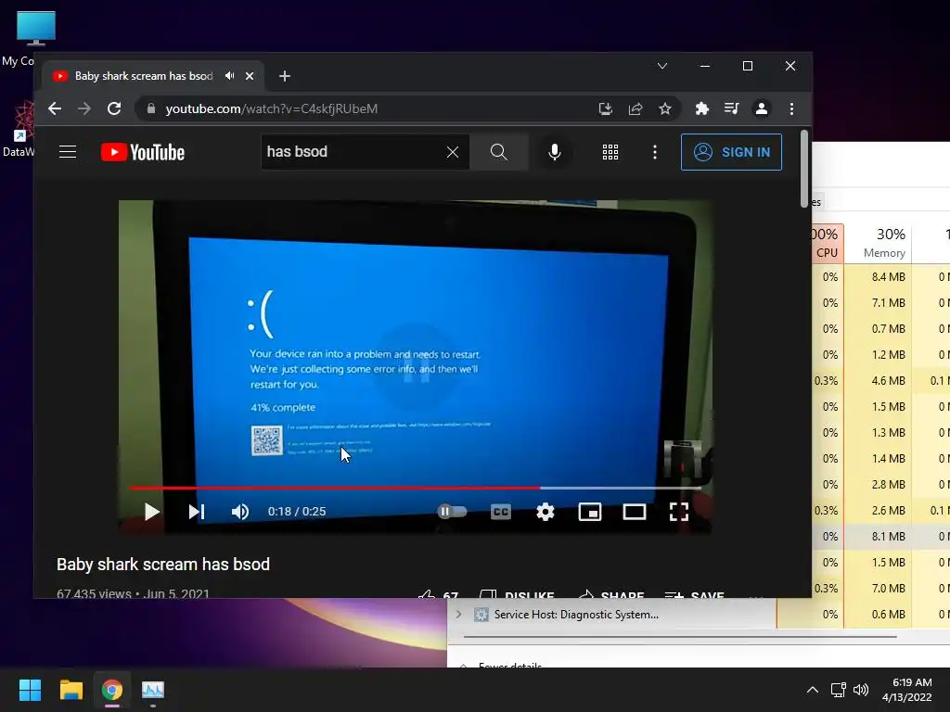This screenshot has height=712, width=950.
Task: Click the padlock site info icon
Action: coord(151,108)
